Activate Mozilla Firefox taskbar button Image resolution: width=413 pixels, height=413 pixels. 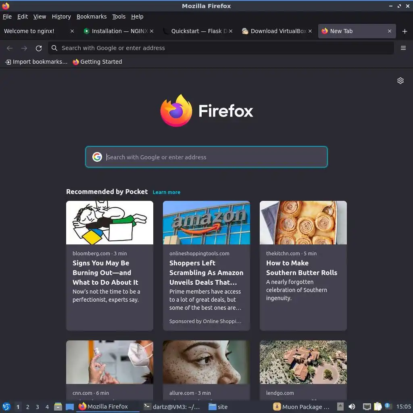(107, 407)
